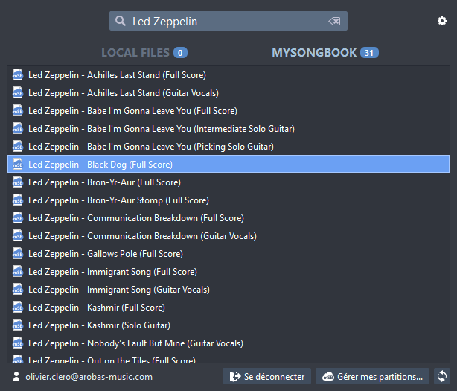Viewport: 457px width, 391px height.
Task: Click the magnifying glass search icon
Action: (x=121, y=21)
